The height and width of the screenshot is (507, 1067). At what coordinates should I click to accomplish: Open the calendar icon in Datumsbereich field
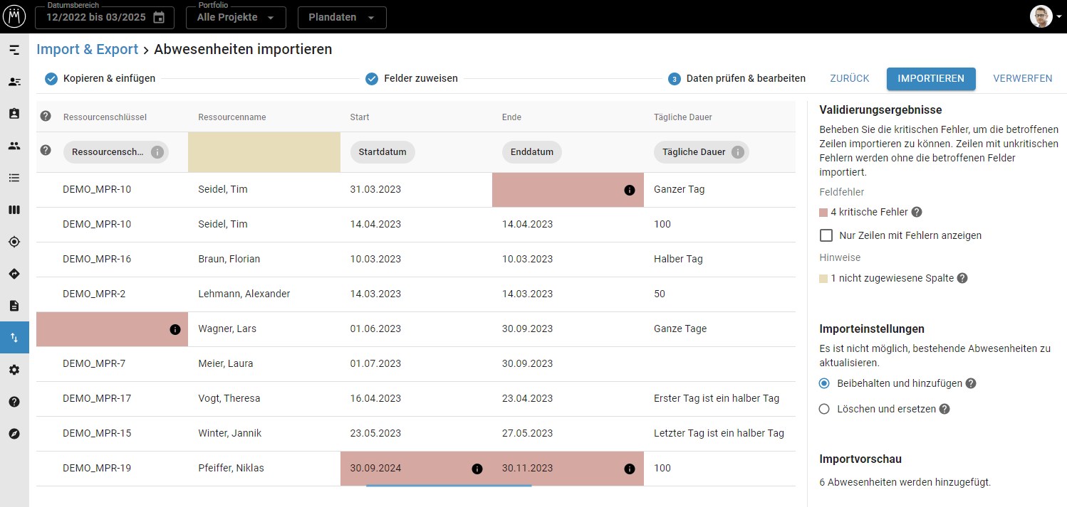159,17
